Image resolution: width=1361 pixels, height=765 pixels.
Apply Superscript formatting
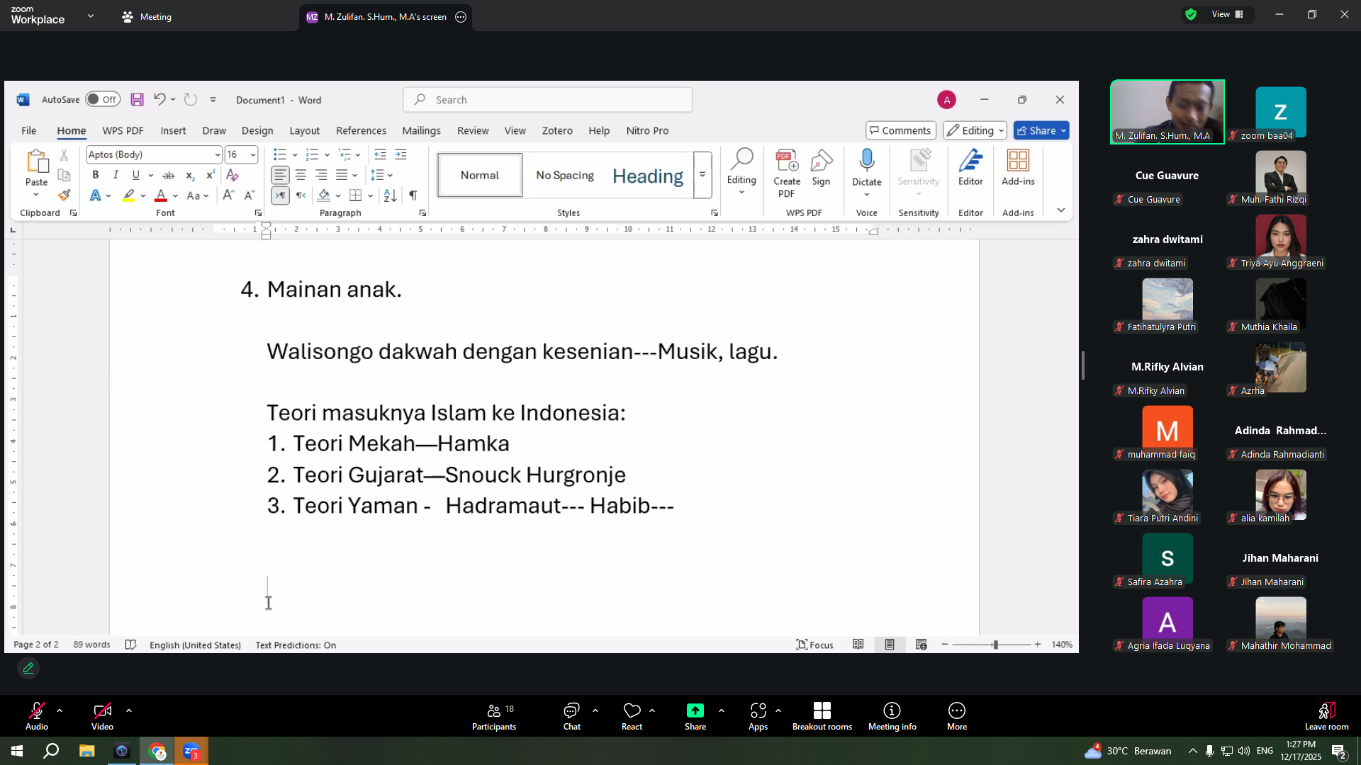pos(211,175)
